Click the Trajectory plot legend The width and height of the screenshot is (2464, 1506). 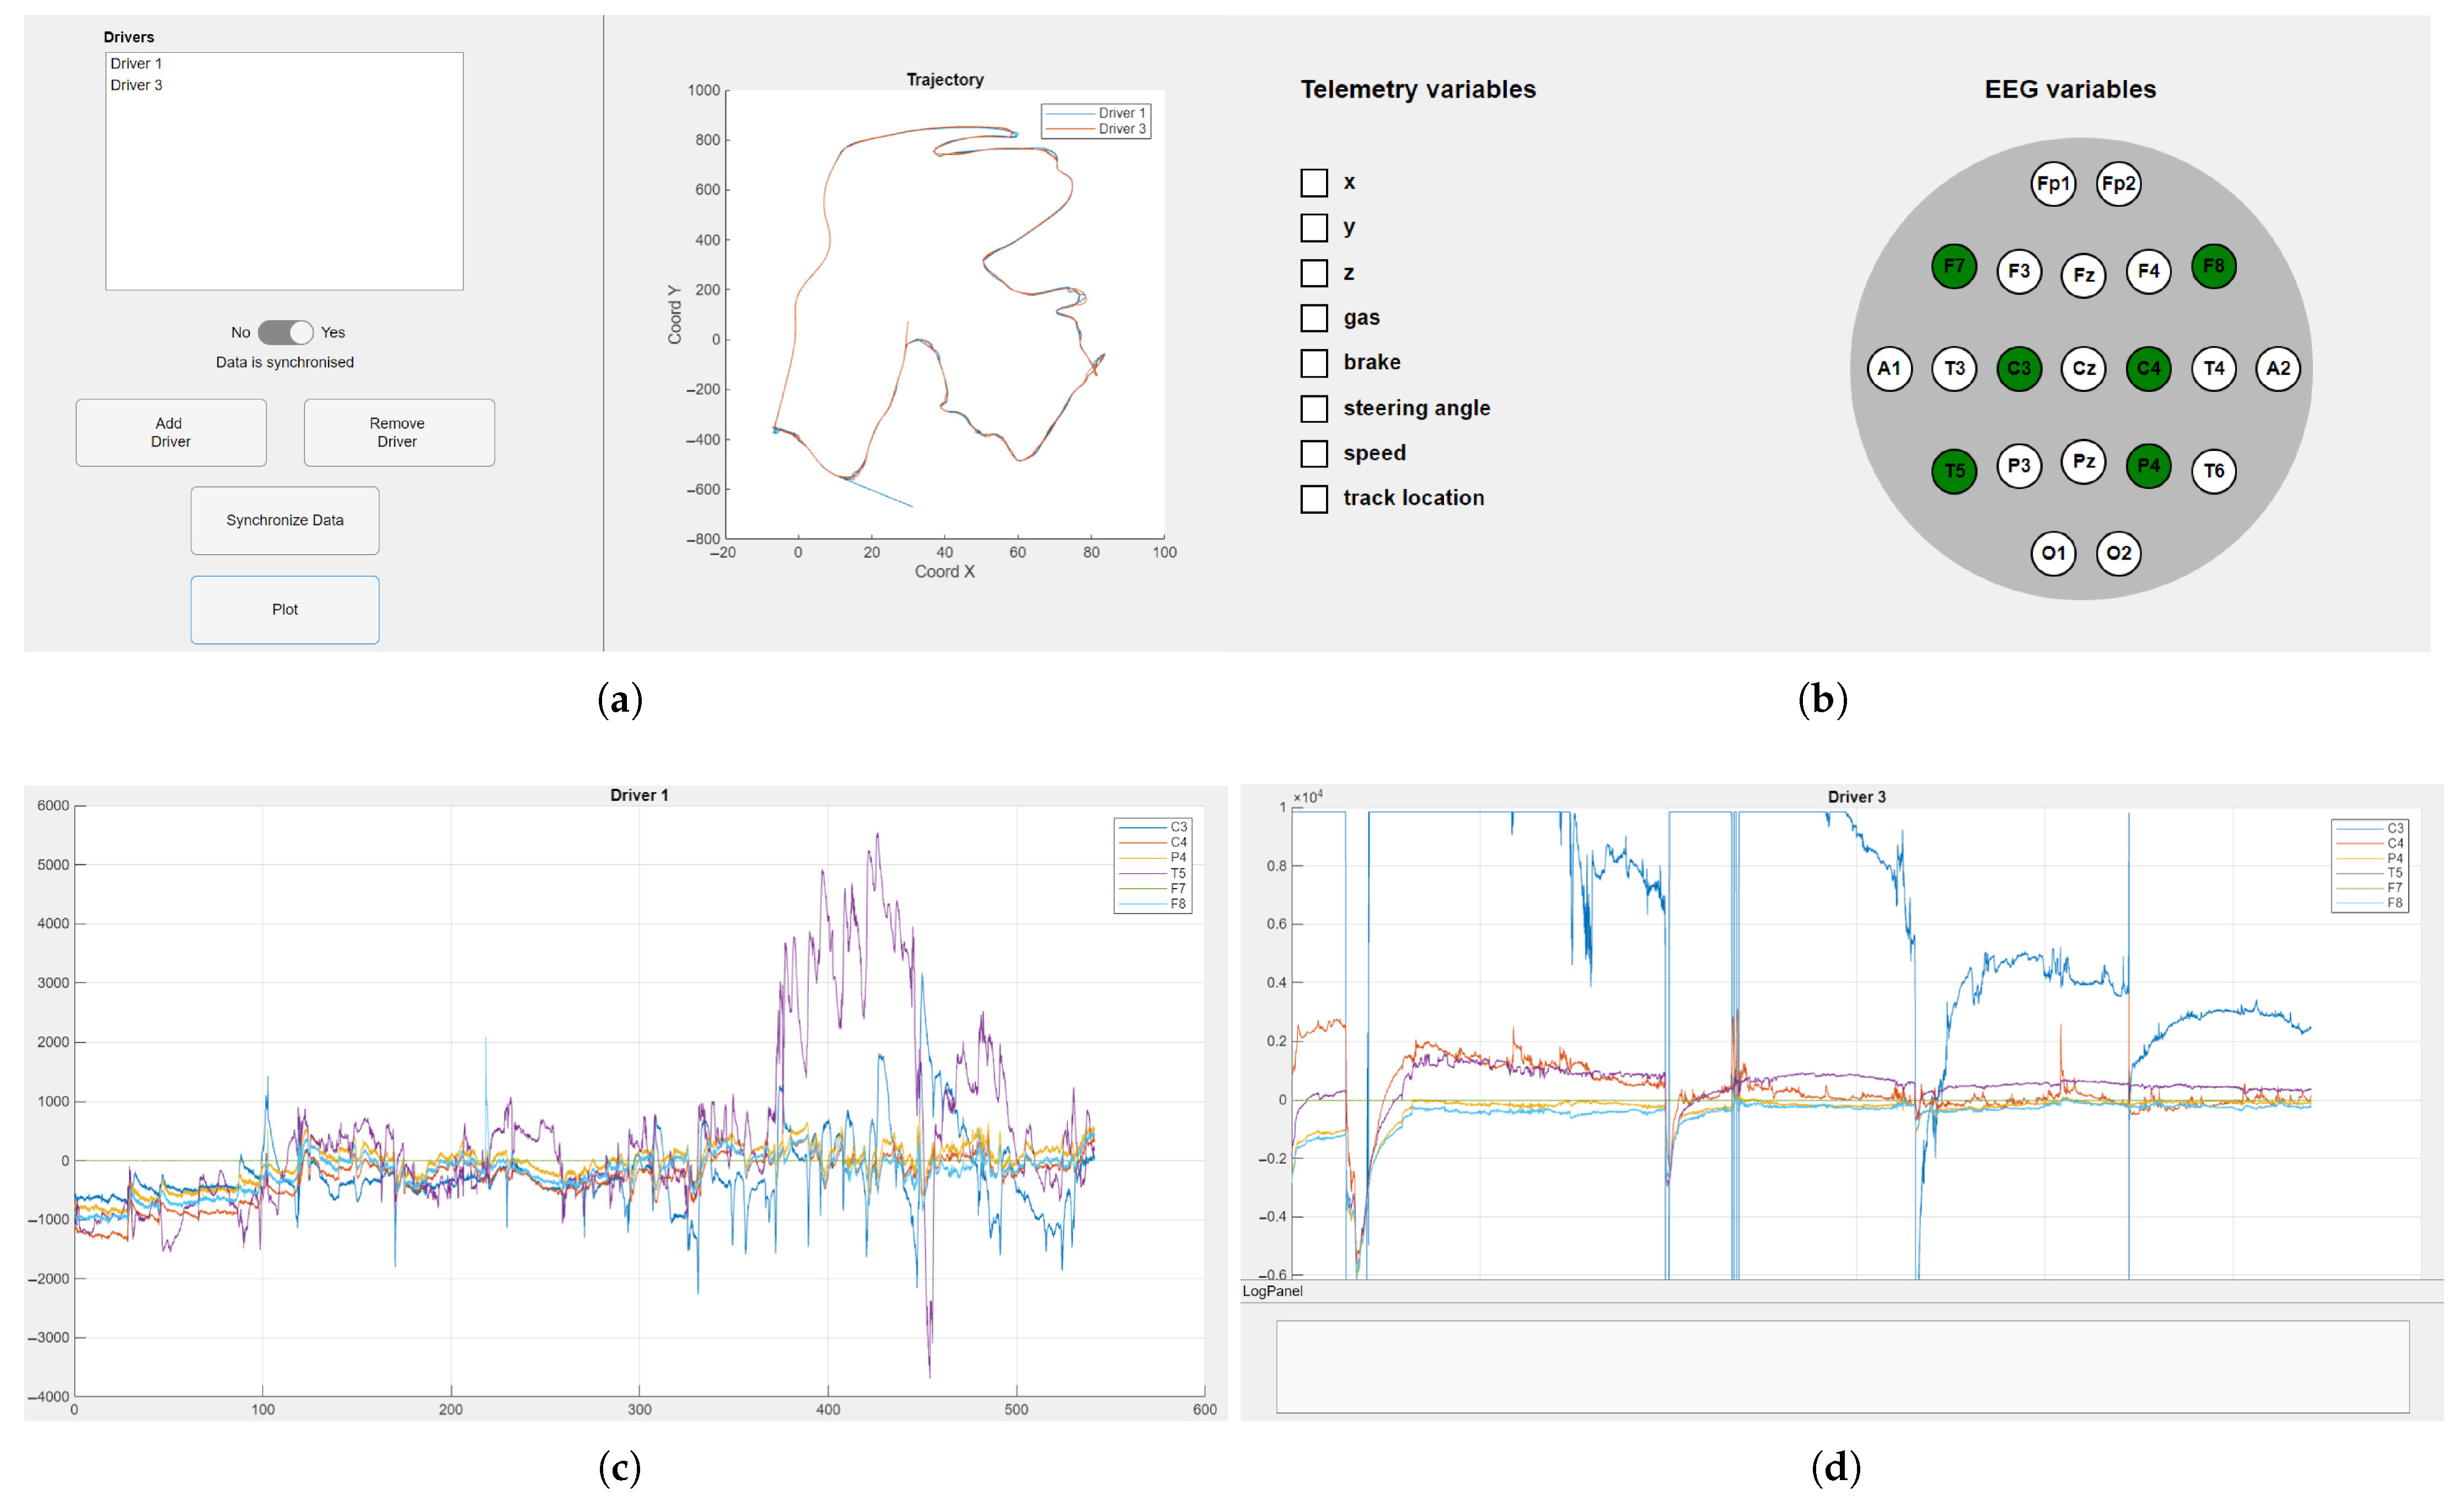[x=1096, y=121]
